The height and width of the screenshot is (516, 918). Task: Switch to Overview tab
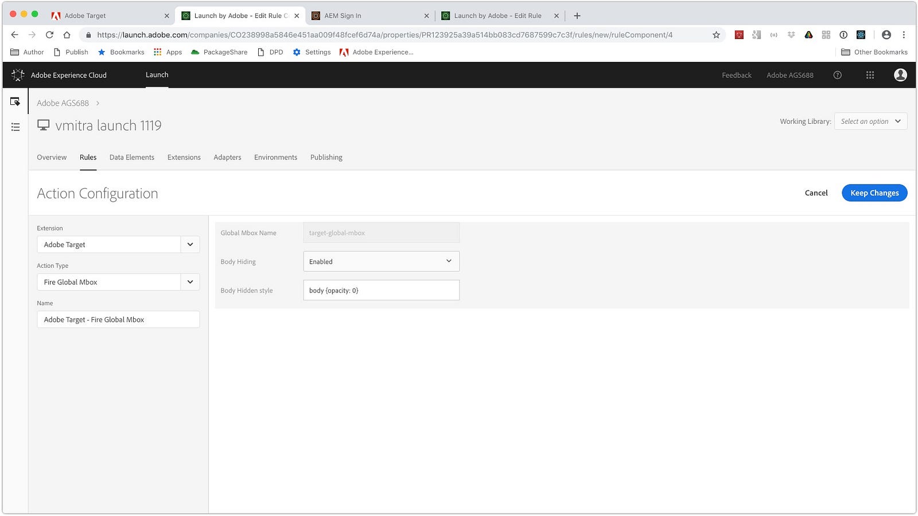pyautogui.click(x=52, y=157)
